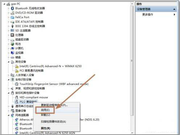
Task: Click the DVD/CD-ROM 驱动器 icon
Action: [12, 13]
